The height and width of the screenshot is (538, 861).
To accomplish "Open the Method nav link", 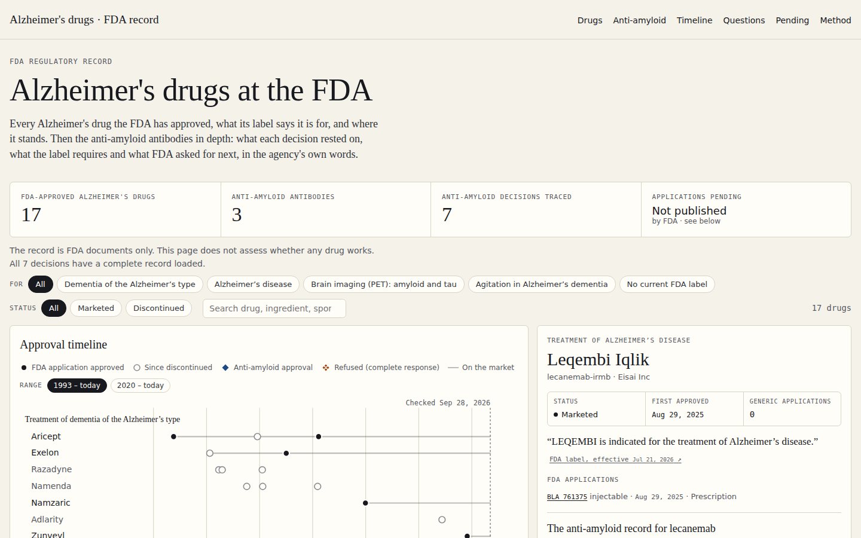I will point(835,20).
